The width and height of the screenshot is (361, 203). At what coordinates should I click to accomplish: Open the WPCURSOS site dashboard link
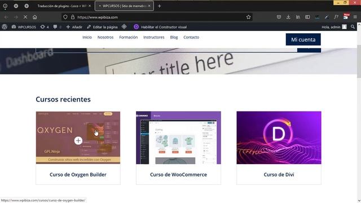click(24, 27)
